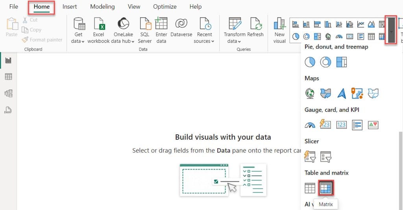Switch to the Help tab
This screenshot has height=210, width=403.
coord(195,7)
